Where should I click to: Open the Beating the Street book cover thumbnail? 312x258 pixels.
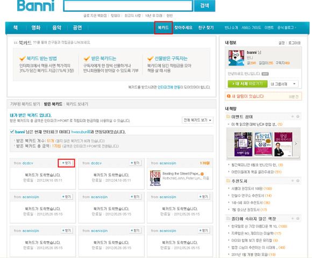[x=155, y=178]
